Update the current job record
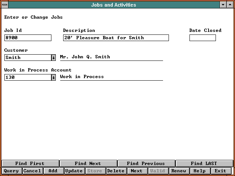 click(x=74, y=171)
